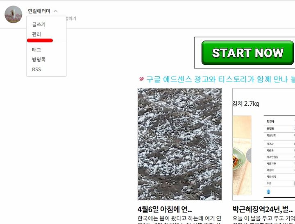Click the kimchi dish photo in the product card

242,155
